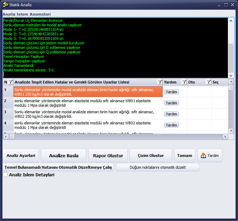The width and height of the screenshot is (238, 221).
Task: Click the analysis log scrollbar thumb
Action: (231, 58)
